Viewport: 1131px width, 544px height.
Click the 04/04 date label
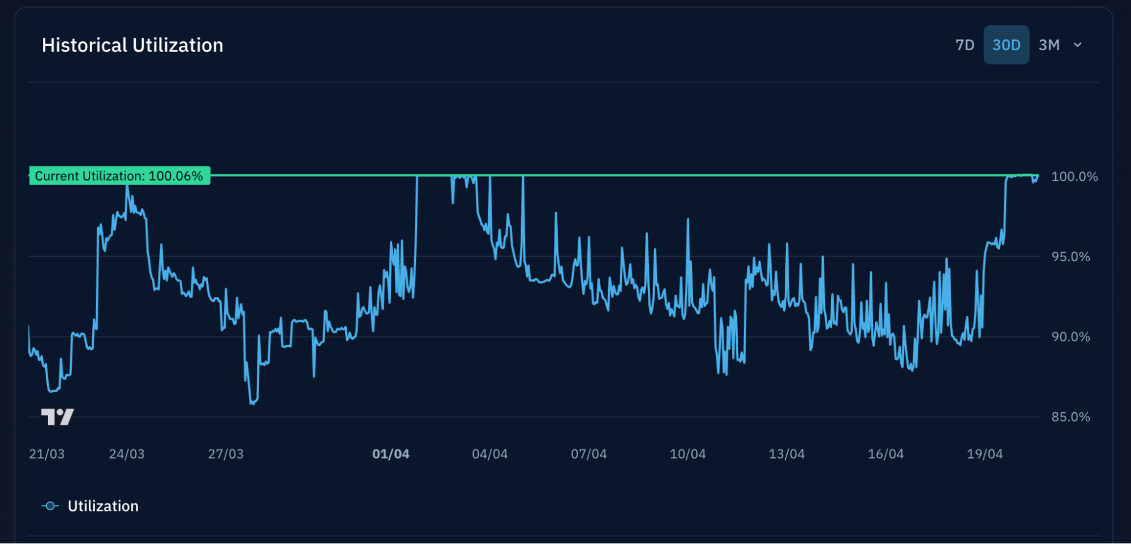point(489,454)
